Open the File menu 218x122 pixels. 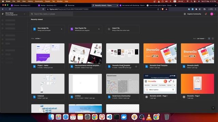(x=14, y=1)
